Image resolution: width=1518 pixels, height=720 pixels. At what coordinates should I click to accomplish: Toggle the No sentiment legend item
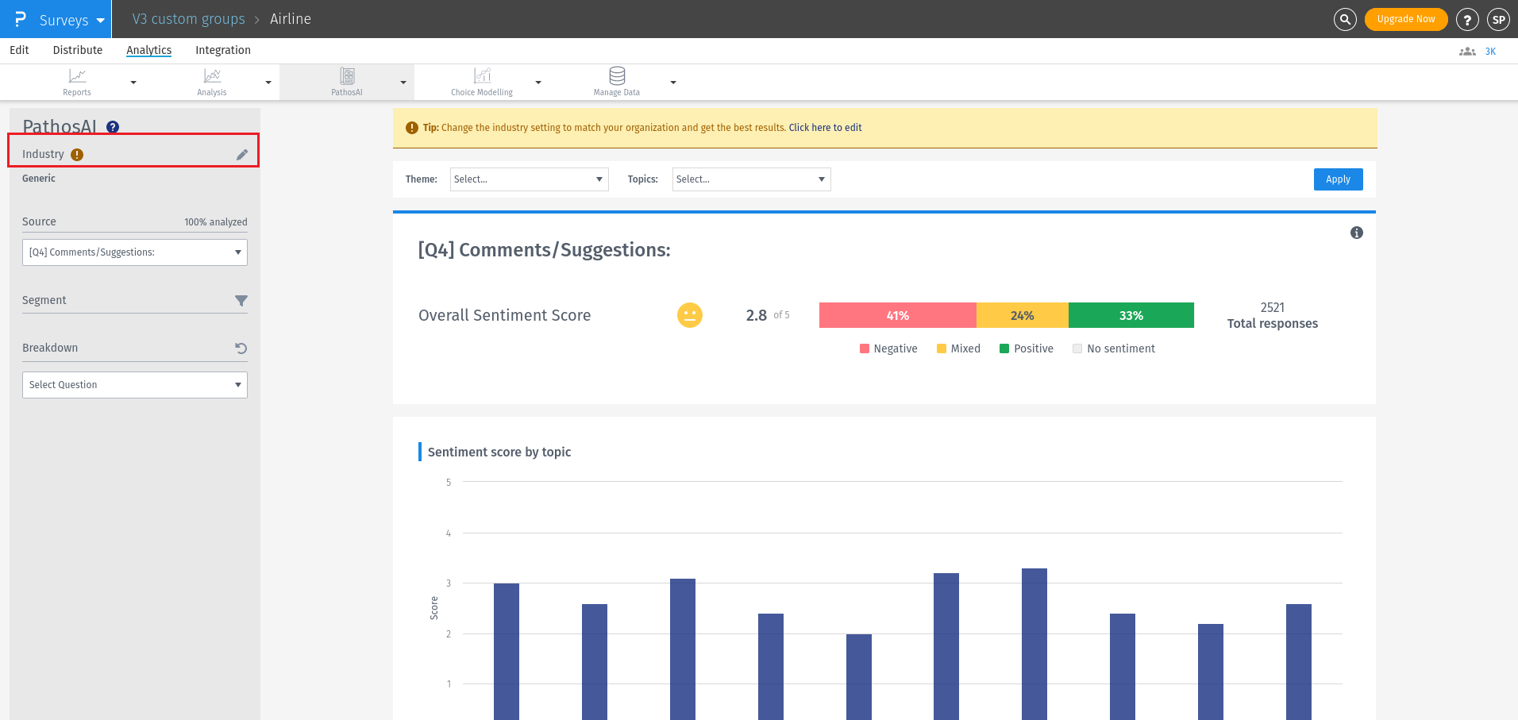[x=1113, y=348]
